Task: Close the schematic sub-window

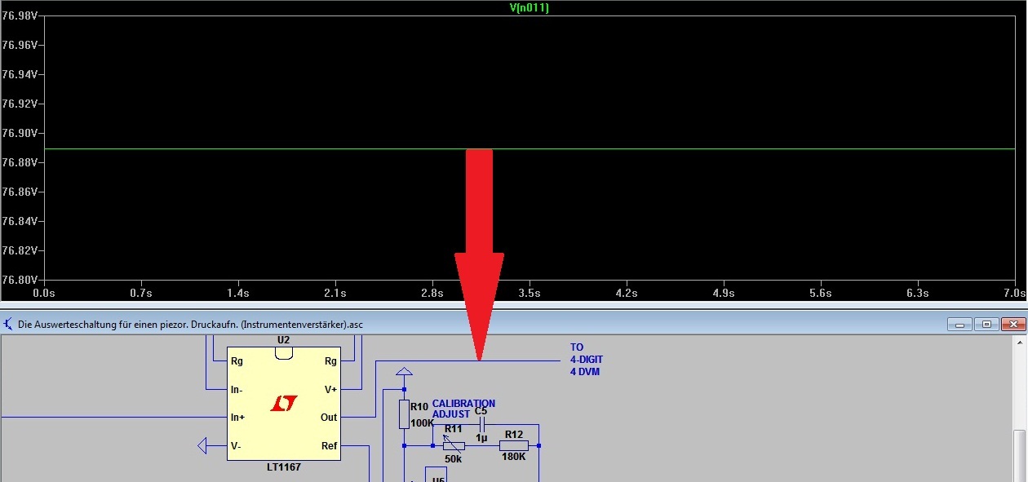Action: click(1012, 324)
